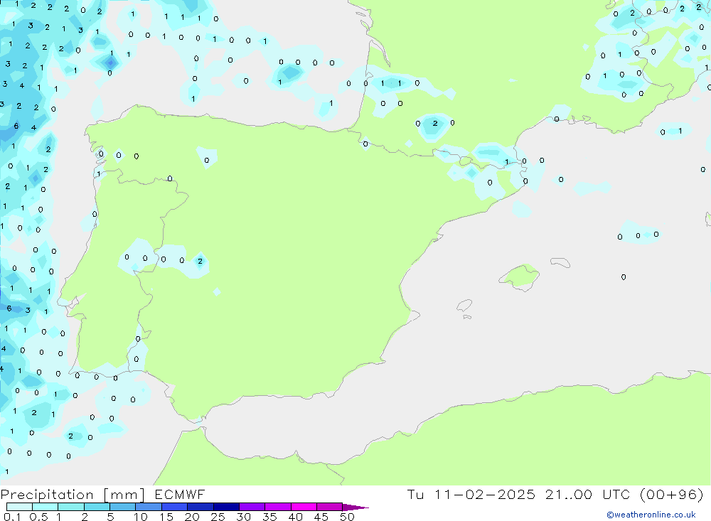Image resolution: width=711 pixels, height=521 pixels.
Task: Click the 1–2 mm legend swatch
Action: coord(71,507)
